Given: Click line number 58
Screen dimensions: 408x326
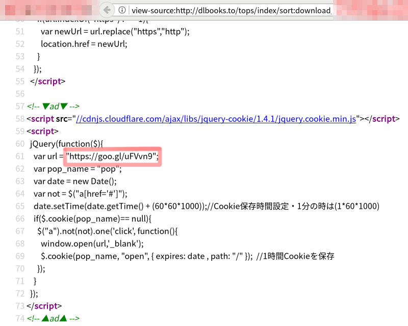Looking at the screenshot, I should click(20, 119).
